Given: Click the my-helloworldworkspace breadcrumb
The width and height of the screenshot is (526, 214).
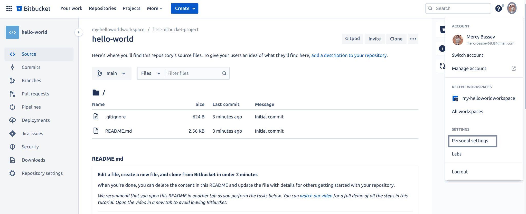Looking at the screenshot, I should coord(118,30).
